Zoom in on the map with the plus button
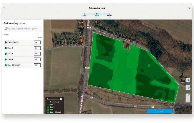The image size is (194, 123). point(188,95)
